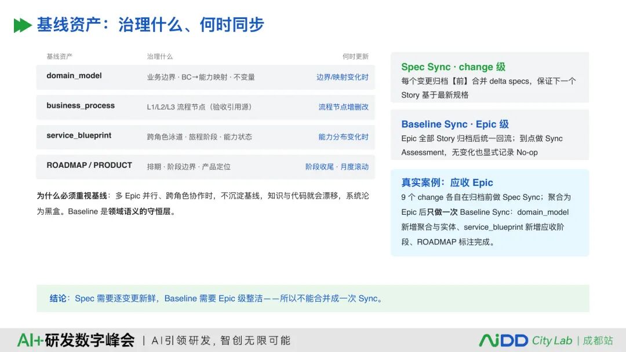
Task: Click the 真实案例：应收 Epic heading
Action: 447,182
